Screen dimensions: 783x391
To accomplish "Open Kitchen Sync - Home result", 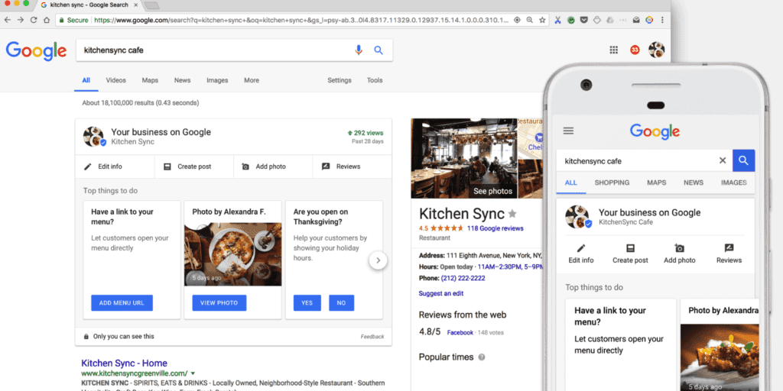I will pyautogui.click(x=125, y=363).
